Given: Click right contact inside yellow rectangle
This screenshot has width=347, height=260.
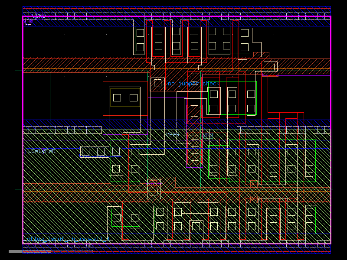Looking at the screenshot, I should tap(134, 97).
